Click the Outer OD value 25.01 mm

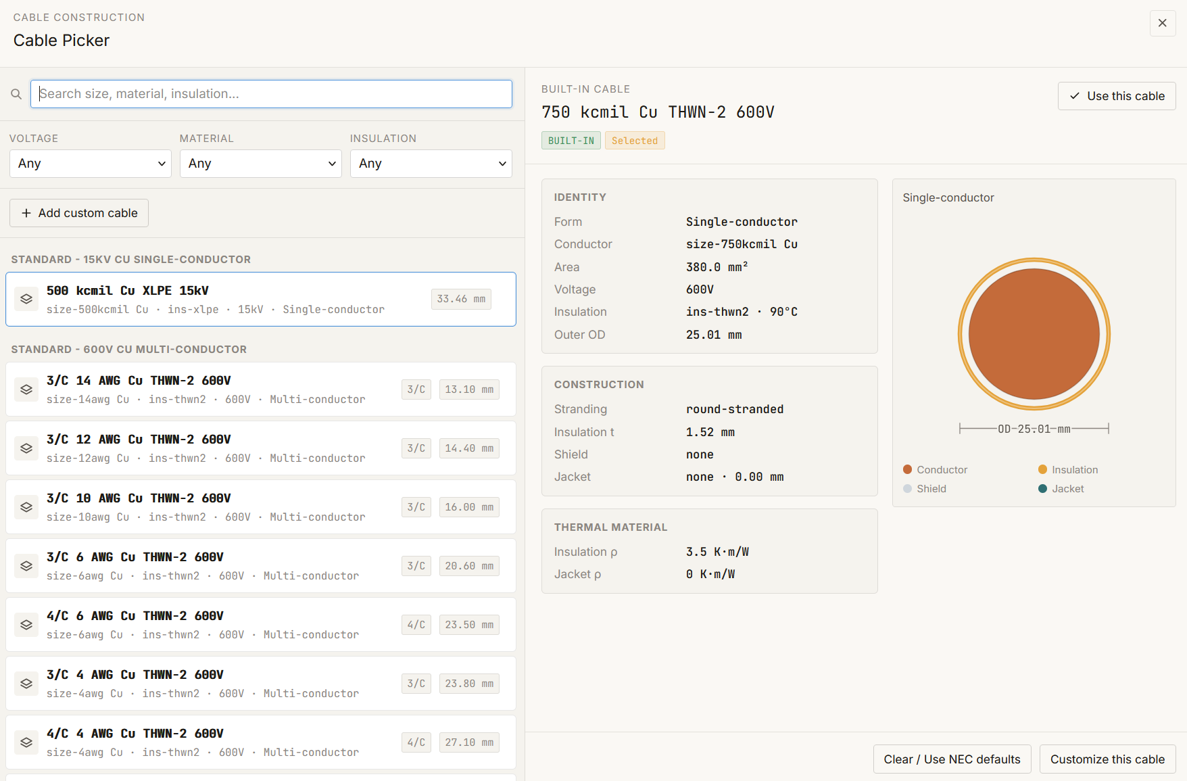click(714, 335)
